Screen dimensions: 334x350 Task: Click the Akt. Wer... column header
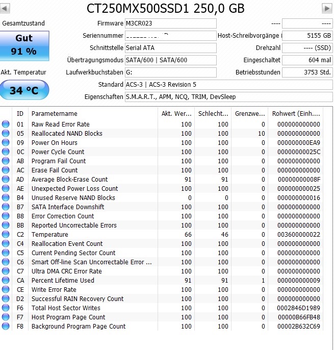point(176,114)
